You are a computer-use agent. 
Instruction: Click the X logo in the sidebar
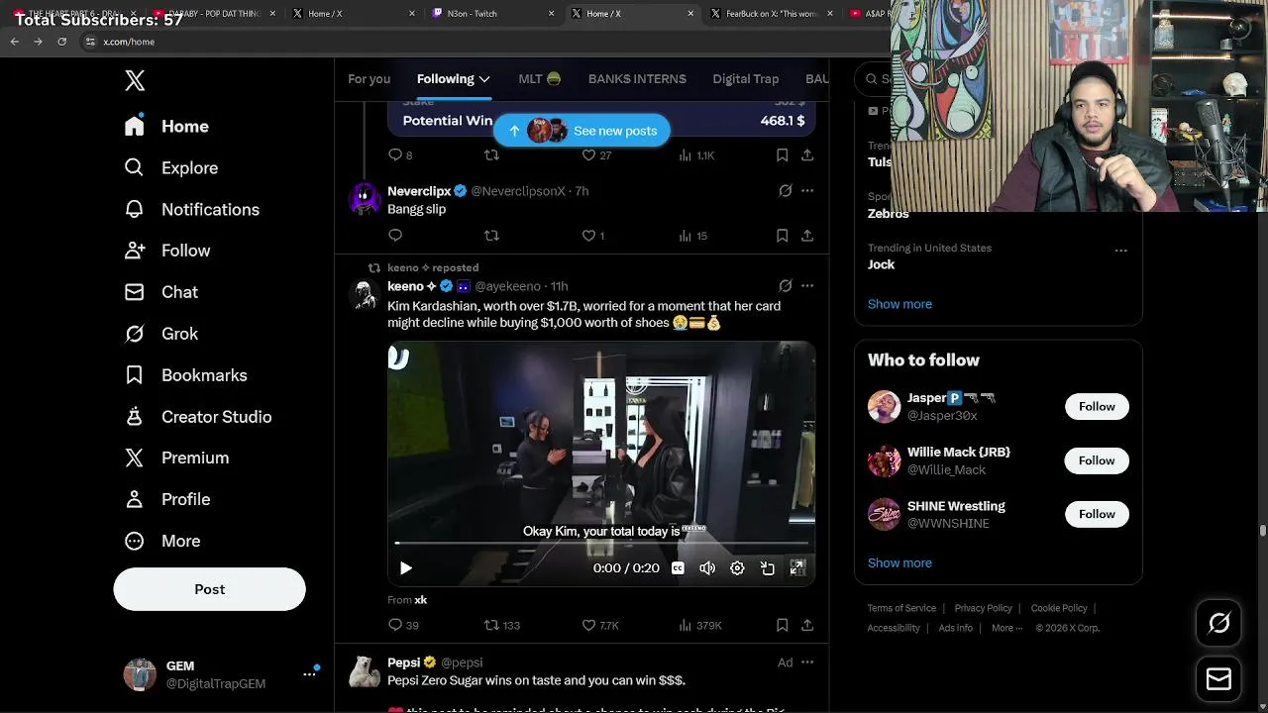pos(135,81)
